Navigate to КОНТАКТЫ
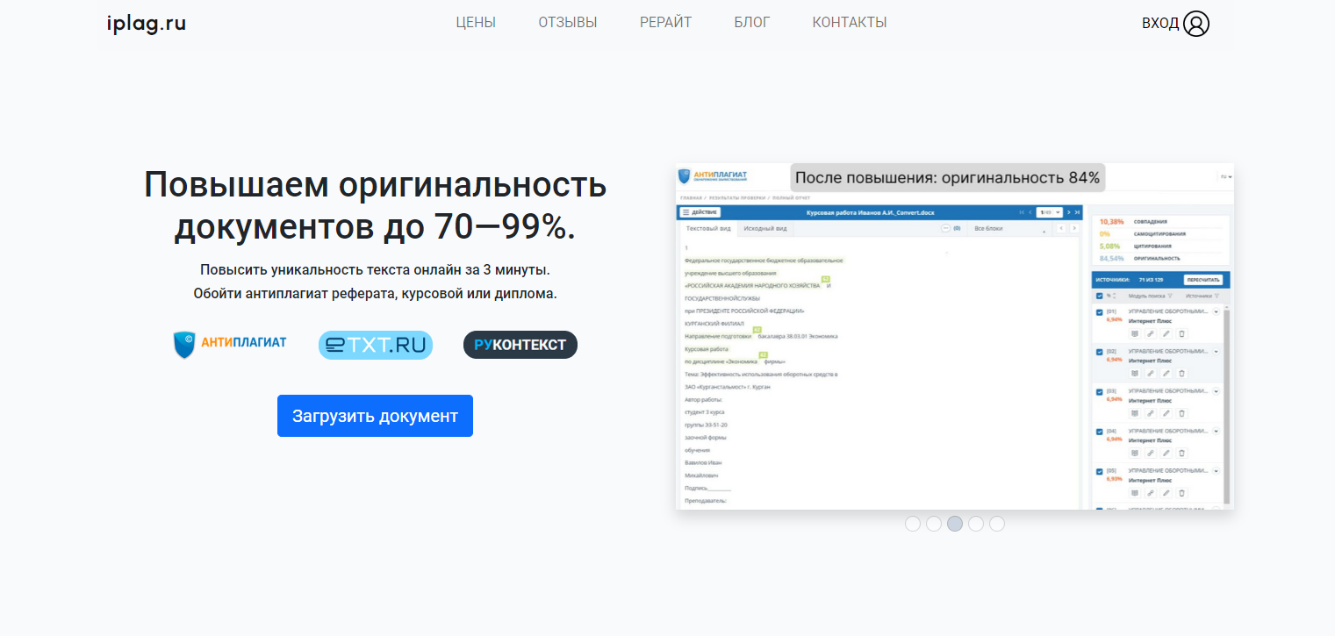1335x636 pixels. click(x=850, y=23)
